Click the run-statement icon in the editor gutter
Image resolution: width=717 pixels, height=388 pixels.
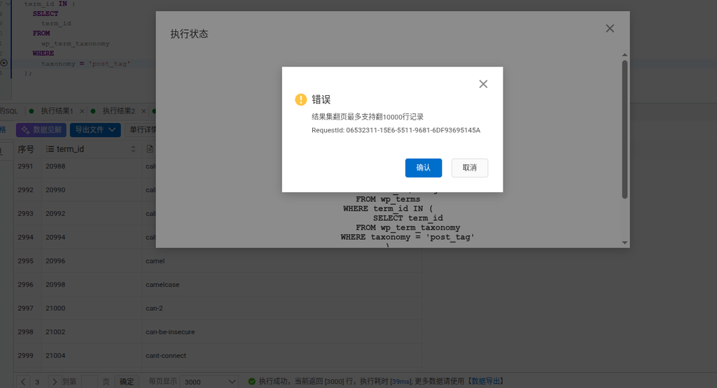(x=4, y=64)
